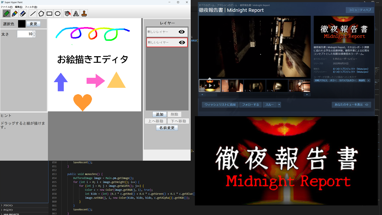Select the top 新しいレイヤー layer row
382x215 pixels.
pos(167,32)
